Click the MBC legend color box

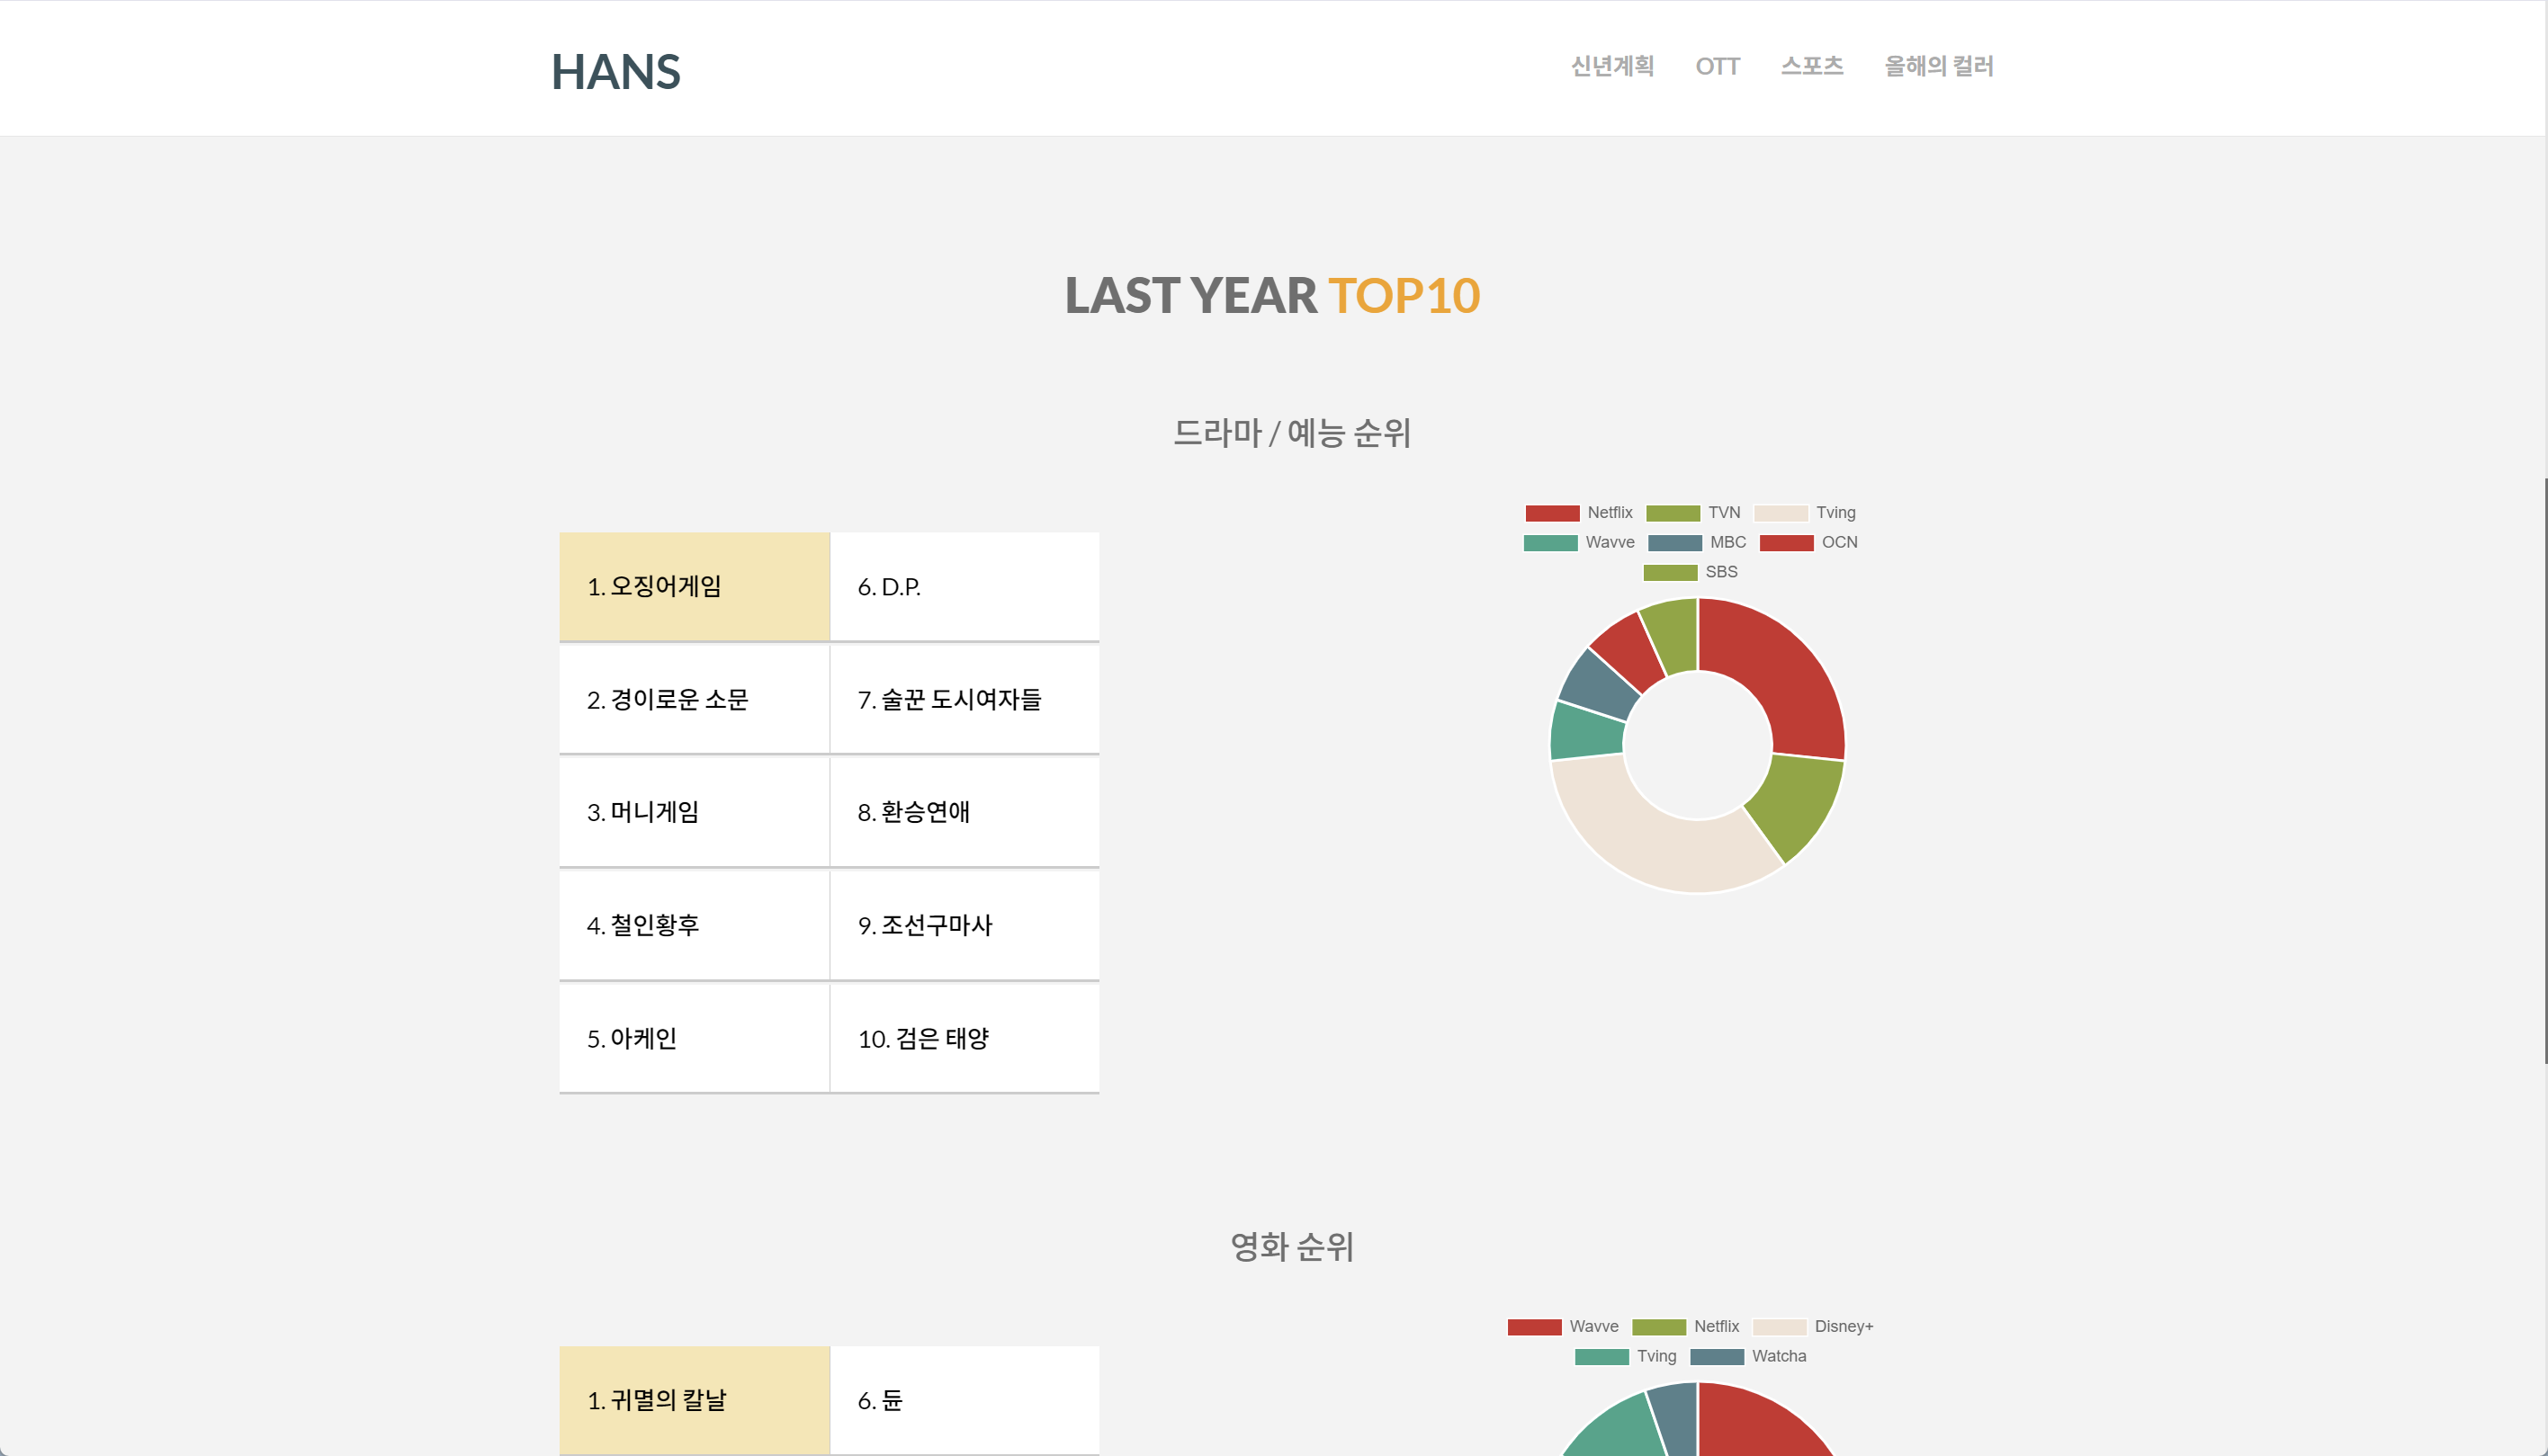pos(1674,543)
